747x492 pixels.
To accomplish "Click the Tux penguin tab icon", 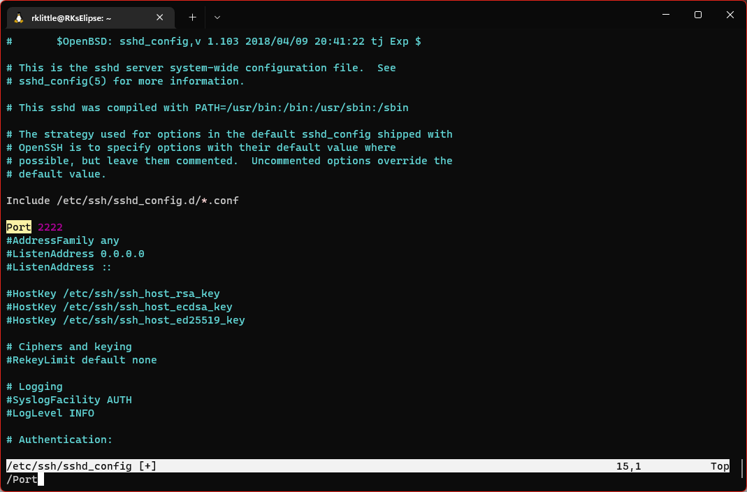I will coord(19,17).
